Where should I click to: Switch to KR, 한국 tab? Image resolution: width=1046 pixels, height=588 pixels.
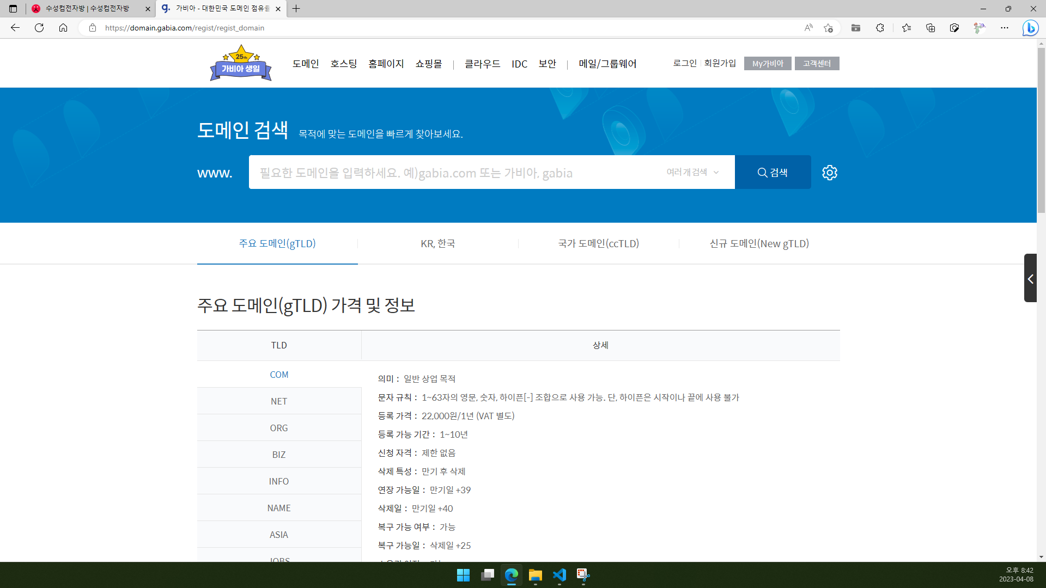pos(438,243)
